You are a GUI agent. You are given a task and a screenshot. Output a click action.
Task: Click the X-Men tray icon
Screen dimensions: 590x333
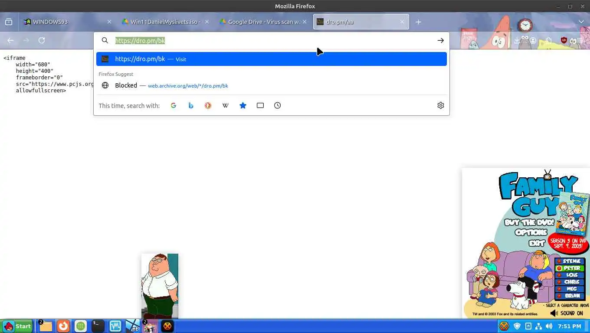click(504, 326)
